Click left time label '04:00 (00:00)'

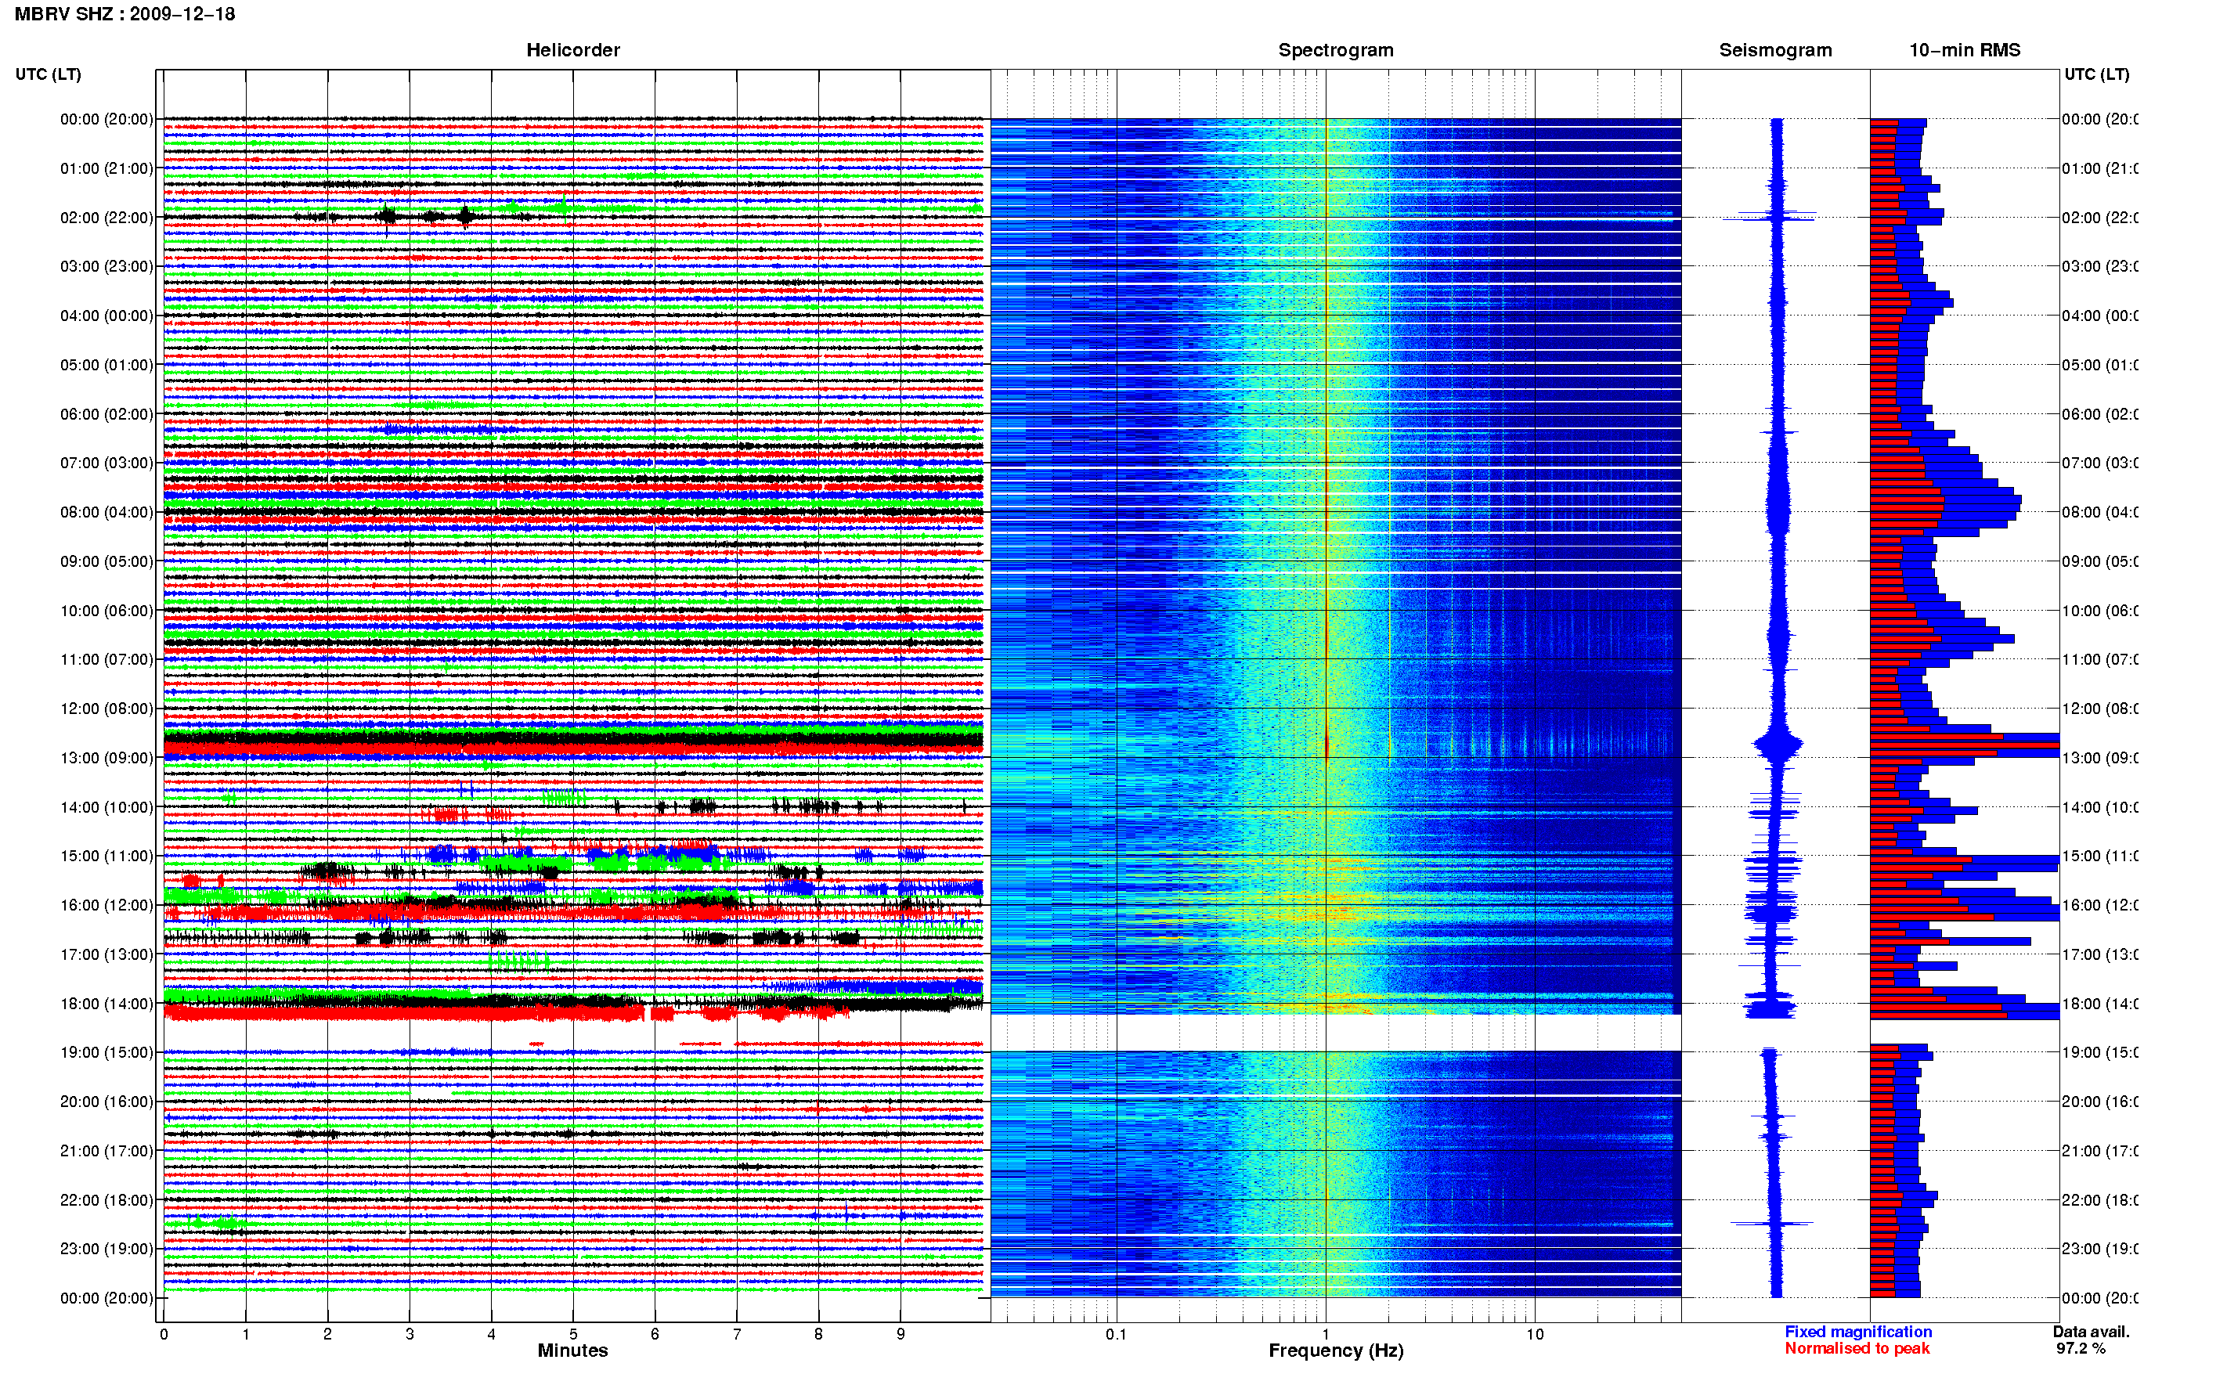click(106, 316)
